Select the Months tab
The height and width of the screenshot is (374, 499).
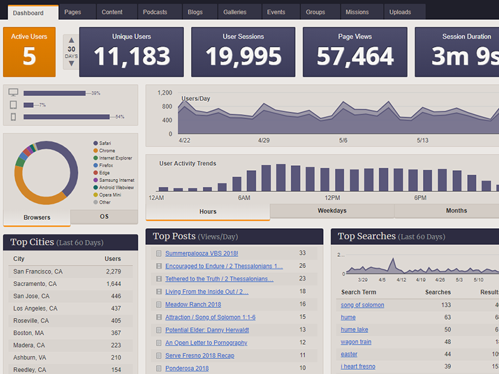click(x=456, y=211)
